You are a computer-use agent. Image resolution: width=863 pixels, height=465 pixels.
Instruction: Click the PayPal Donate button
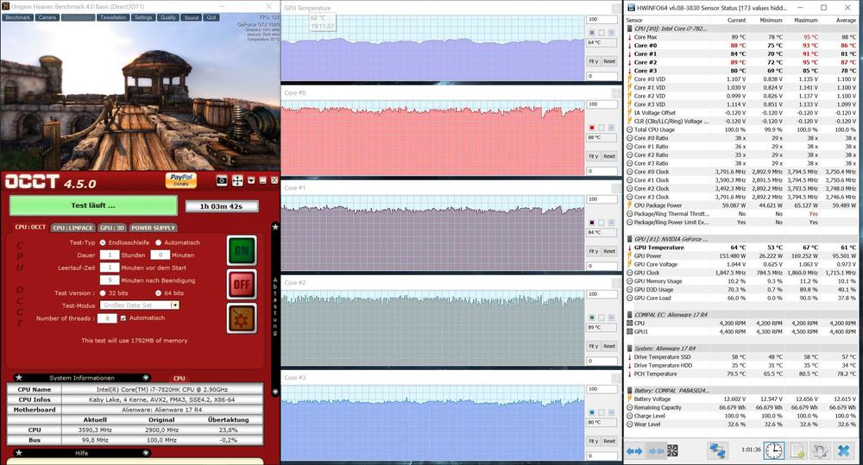tap(181, 179)
